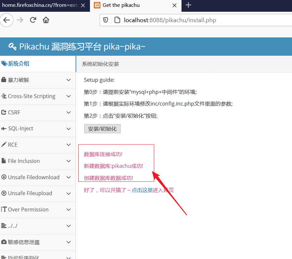
Task: Click the 数据库连接成功! message
Action: [x=103, y=154]
